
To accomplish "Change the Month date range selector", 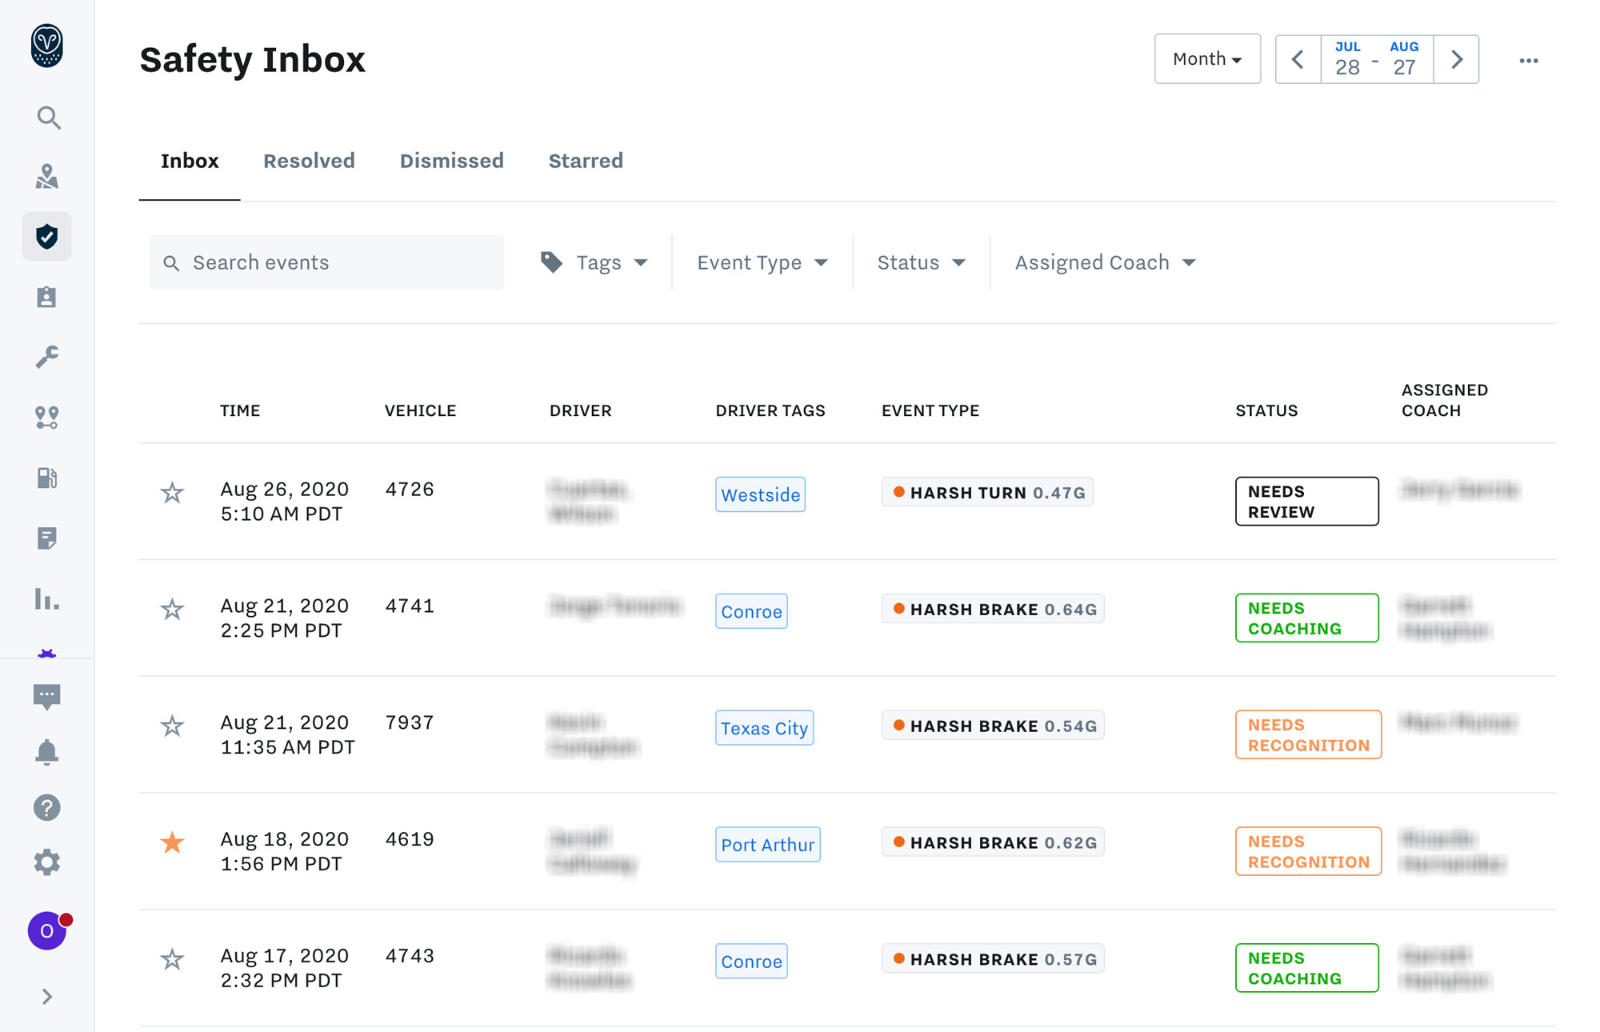I will 1206,58.
